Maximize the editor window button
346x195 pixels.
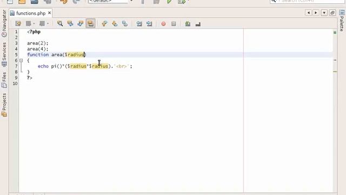332,13
